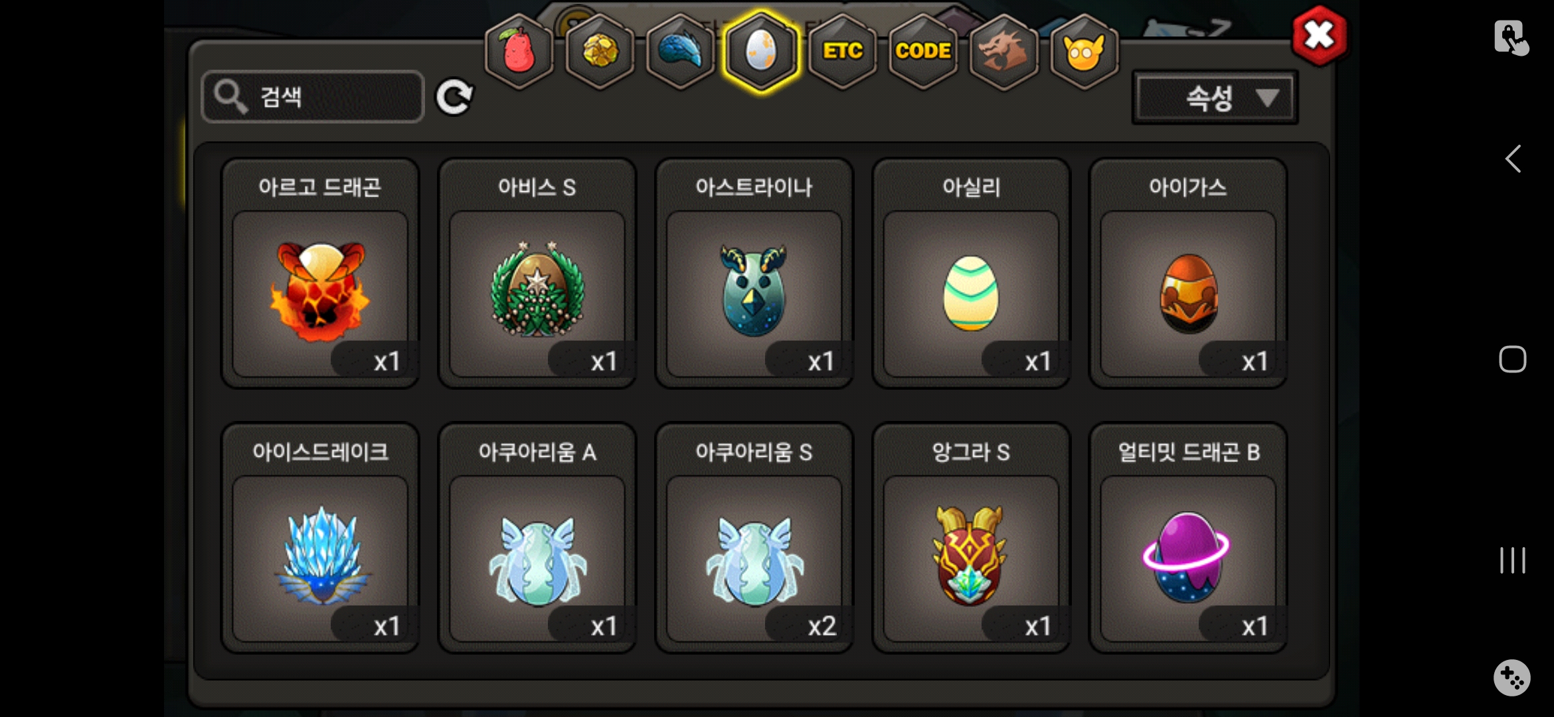Open the game controller icon in corner
Viewport: 1554px width, 717px height.
coord(1512,678)
